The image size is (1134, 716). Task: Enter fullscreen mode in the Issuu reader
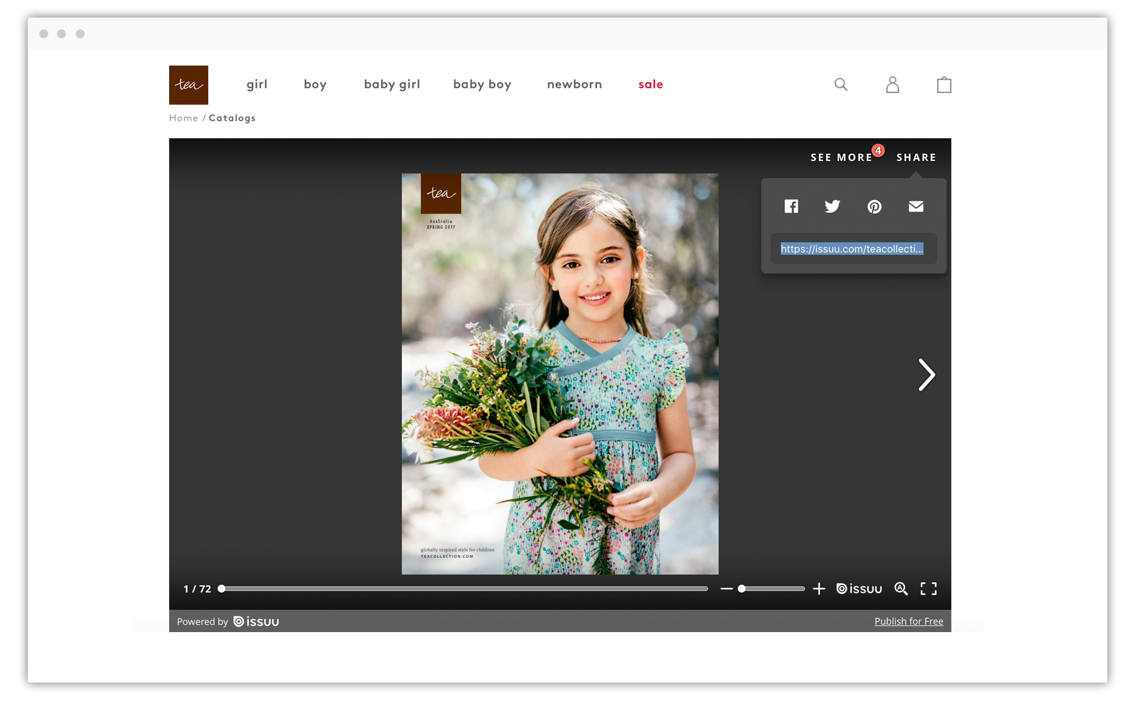(929, 588)
